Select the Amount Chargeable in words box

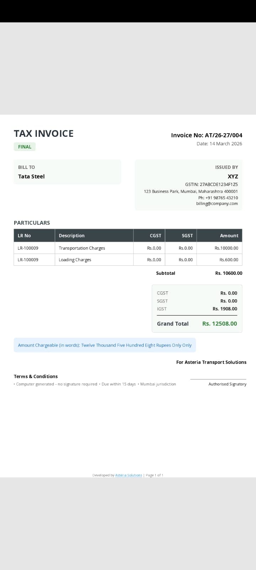(105, 345)
